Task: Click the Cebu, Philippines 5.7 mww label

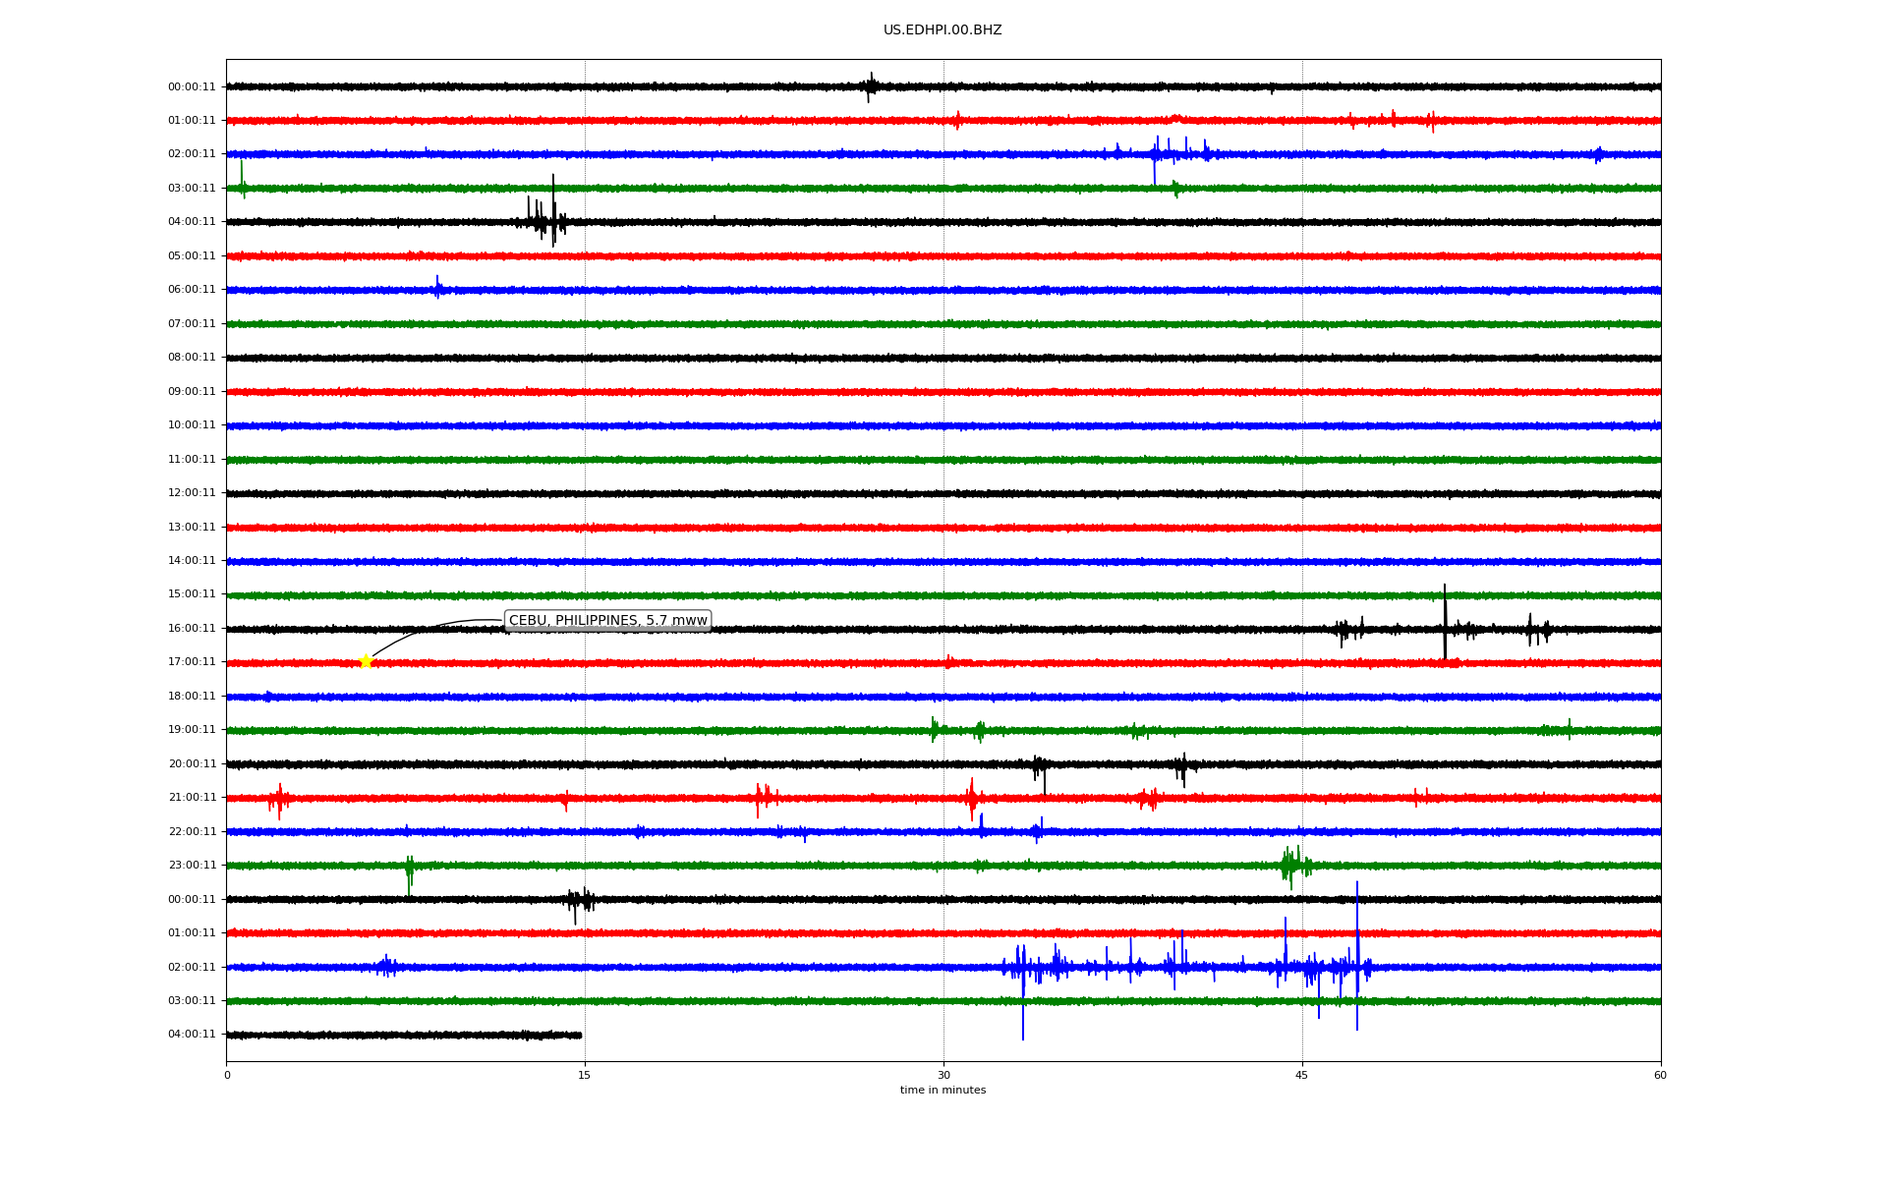Action: coord(607,620)
